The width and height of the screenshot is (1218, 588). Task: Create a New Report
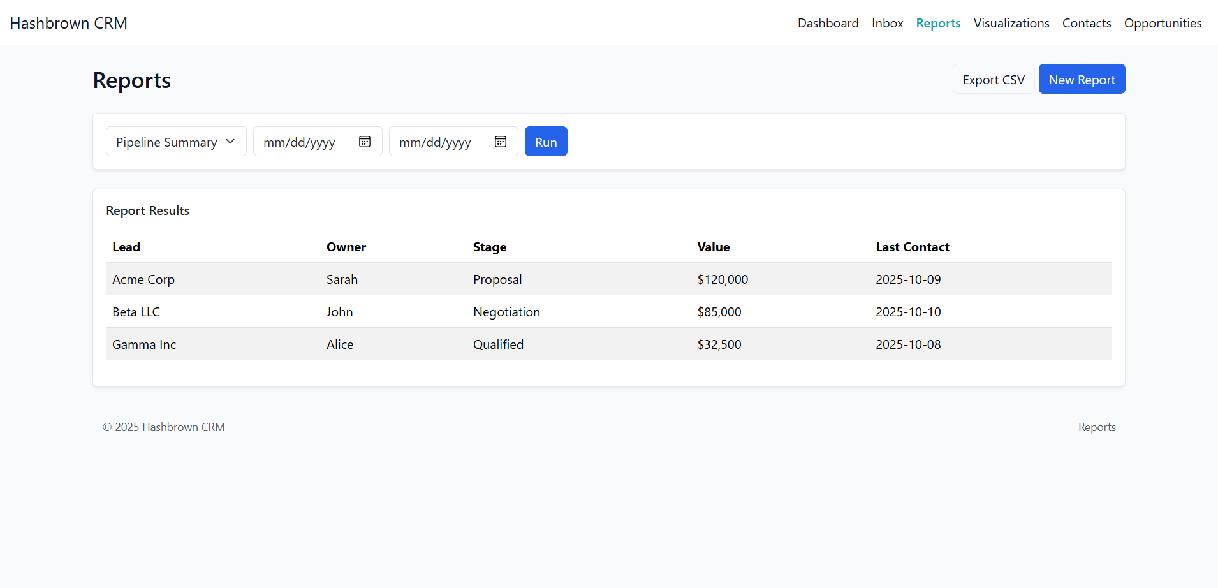click(1081, 80)
